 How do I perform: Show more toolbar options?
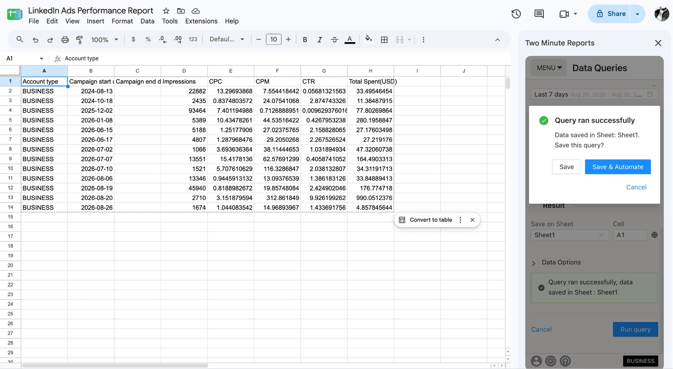423,40
